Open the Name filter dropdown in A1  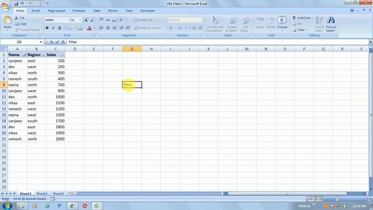[x=24, y=55]
